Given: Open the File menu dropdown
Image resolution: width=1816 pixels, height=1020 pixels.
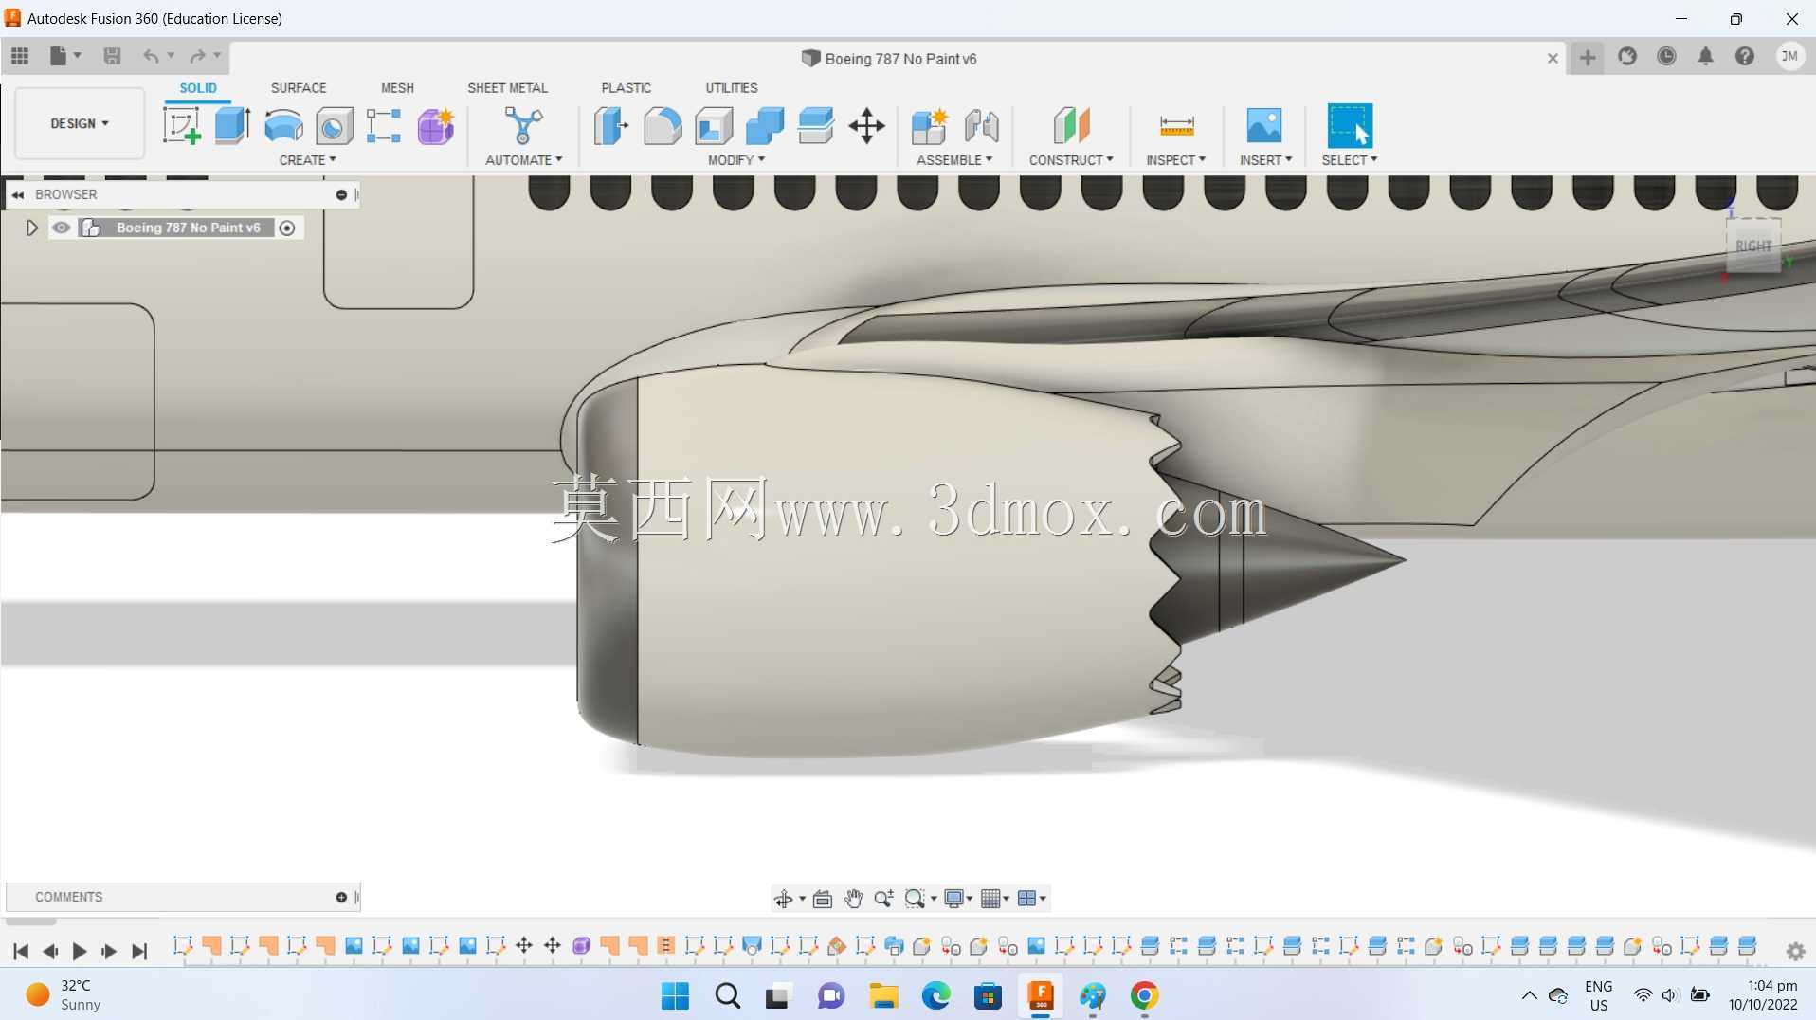Looking at the screenshot, I should pos(65,56).
